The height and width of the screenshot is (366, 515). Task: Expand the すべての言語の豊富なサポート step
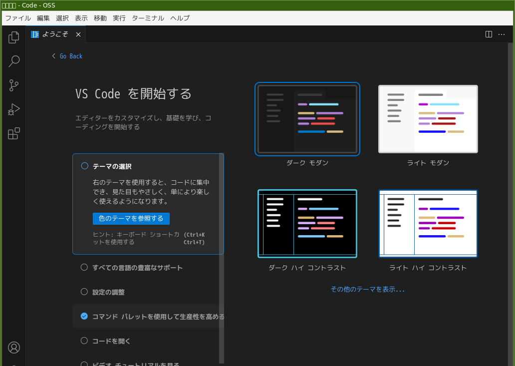point(137,268)
